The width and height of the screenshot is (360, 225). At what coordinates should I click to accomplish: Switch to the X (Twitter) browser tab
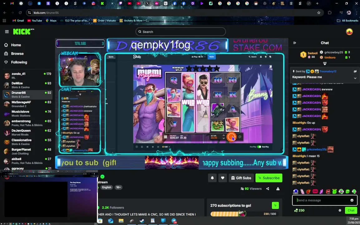(148, 3)
